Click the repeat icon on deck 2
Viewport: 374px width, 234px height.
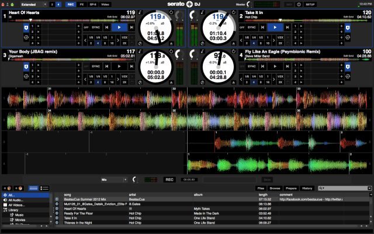(234, 12)
